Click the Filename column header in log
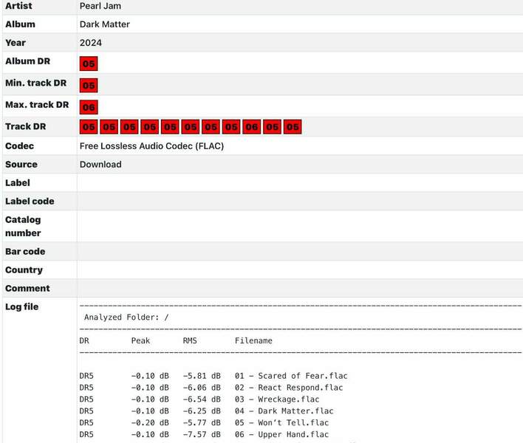 point(253,340)
